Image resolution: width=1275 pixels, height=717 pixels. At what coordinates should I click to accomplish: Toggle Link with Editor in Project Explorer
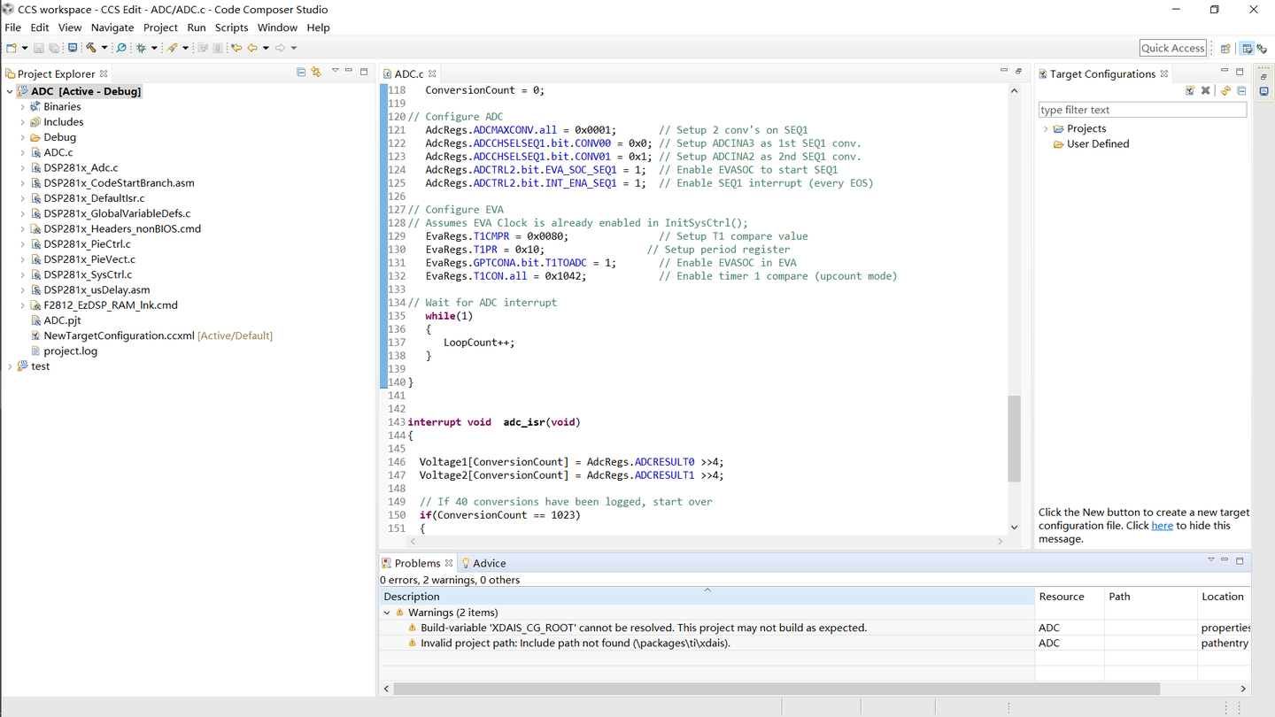316,73
